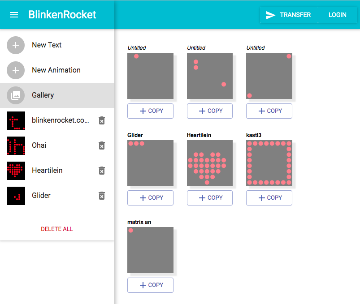Viewport: 360px width, 304px height.
Task: Copy the second Untitled animation
Action: (x=210, y=111)
